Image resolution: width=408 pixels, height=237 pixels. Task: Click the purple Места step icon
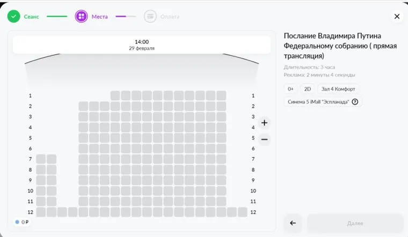tap(82, 17)
